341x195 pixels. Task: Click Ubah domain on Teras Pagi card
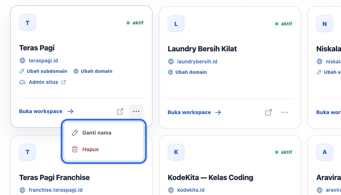tap(96, 71)
